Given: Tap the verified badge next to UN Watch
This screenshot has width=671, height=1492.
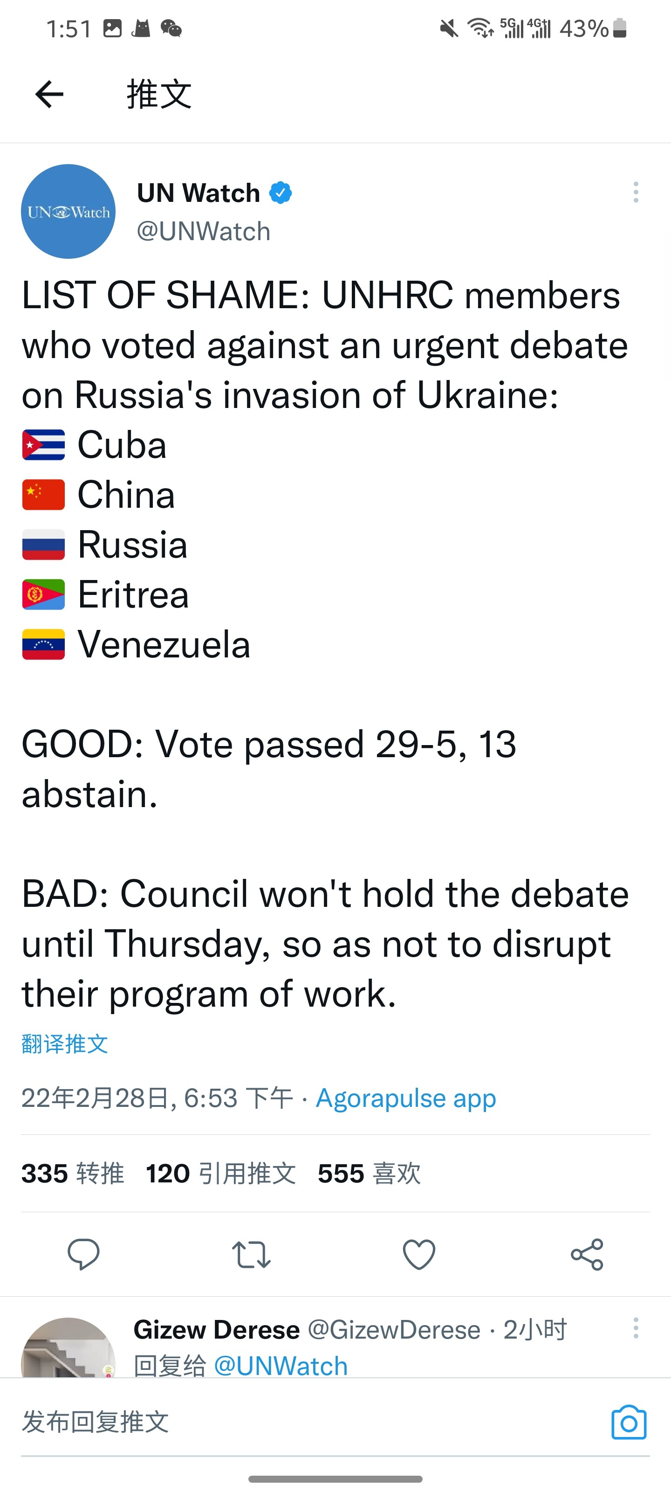Looking at the screenshot, I should [281, 193].
